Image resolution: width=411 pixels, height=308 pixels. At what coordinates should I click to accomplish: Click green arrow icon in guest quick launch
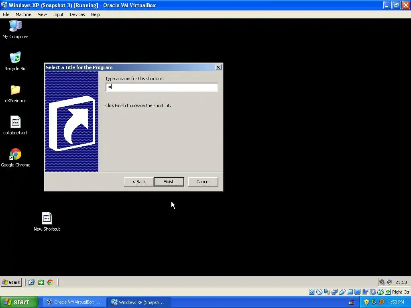pos(41,282)
